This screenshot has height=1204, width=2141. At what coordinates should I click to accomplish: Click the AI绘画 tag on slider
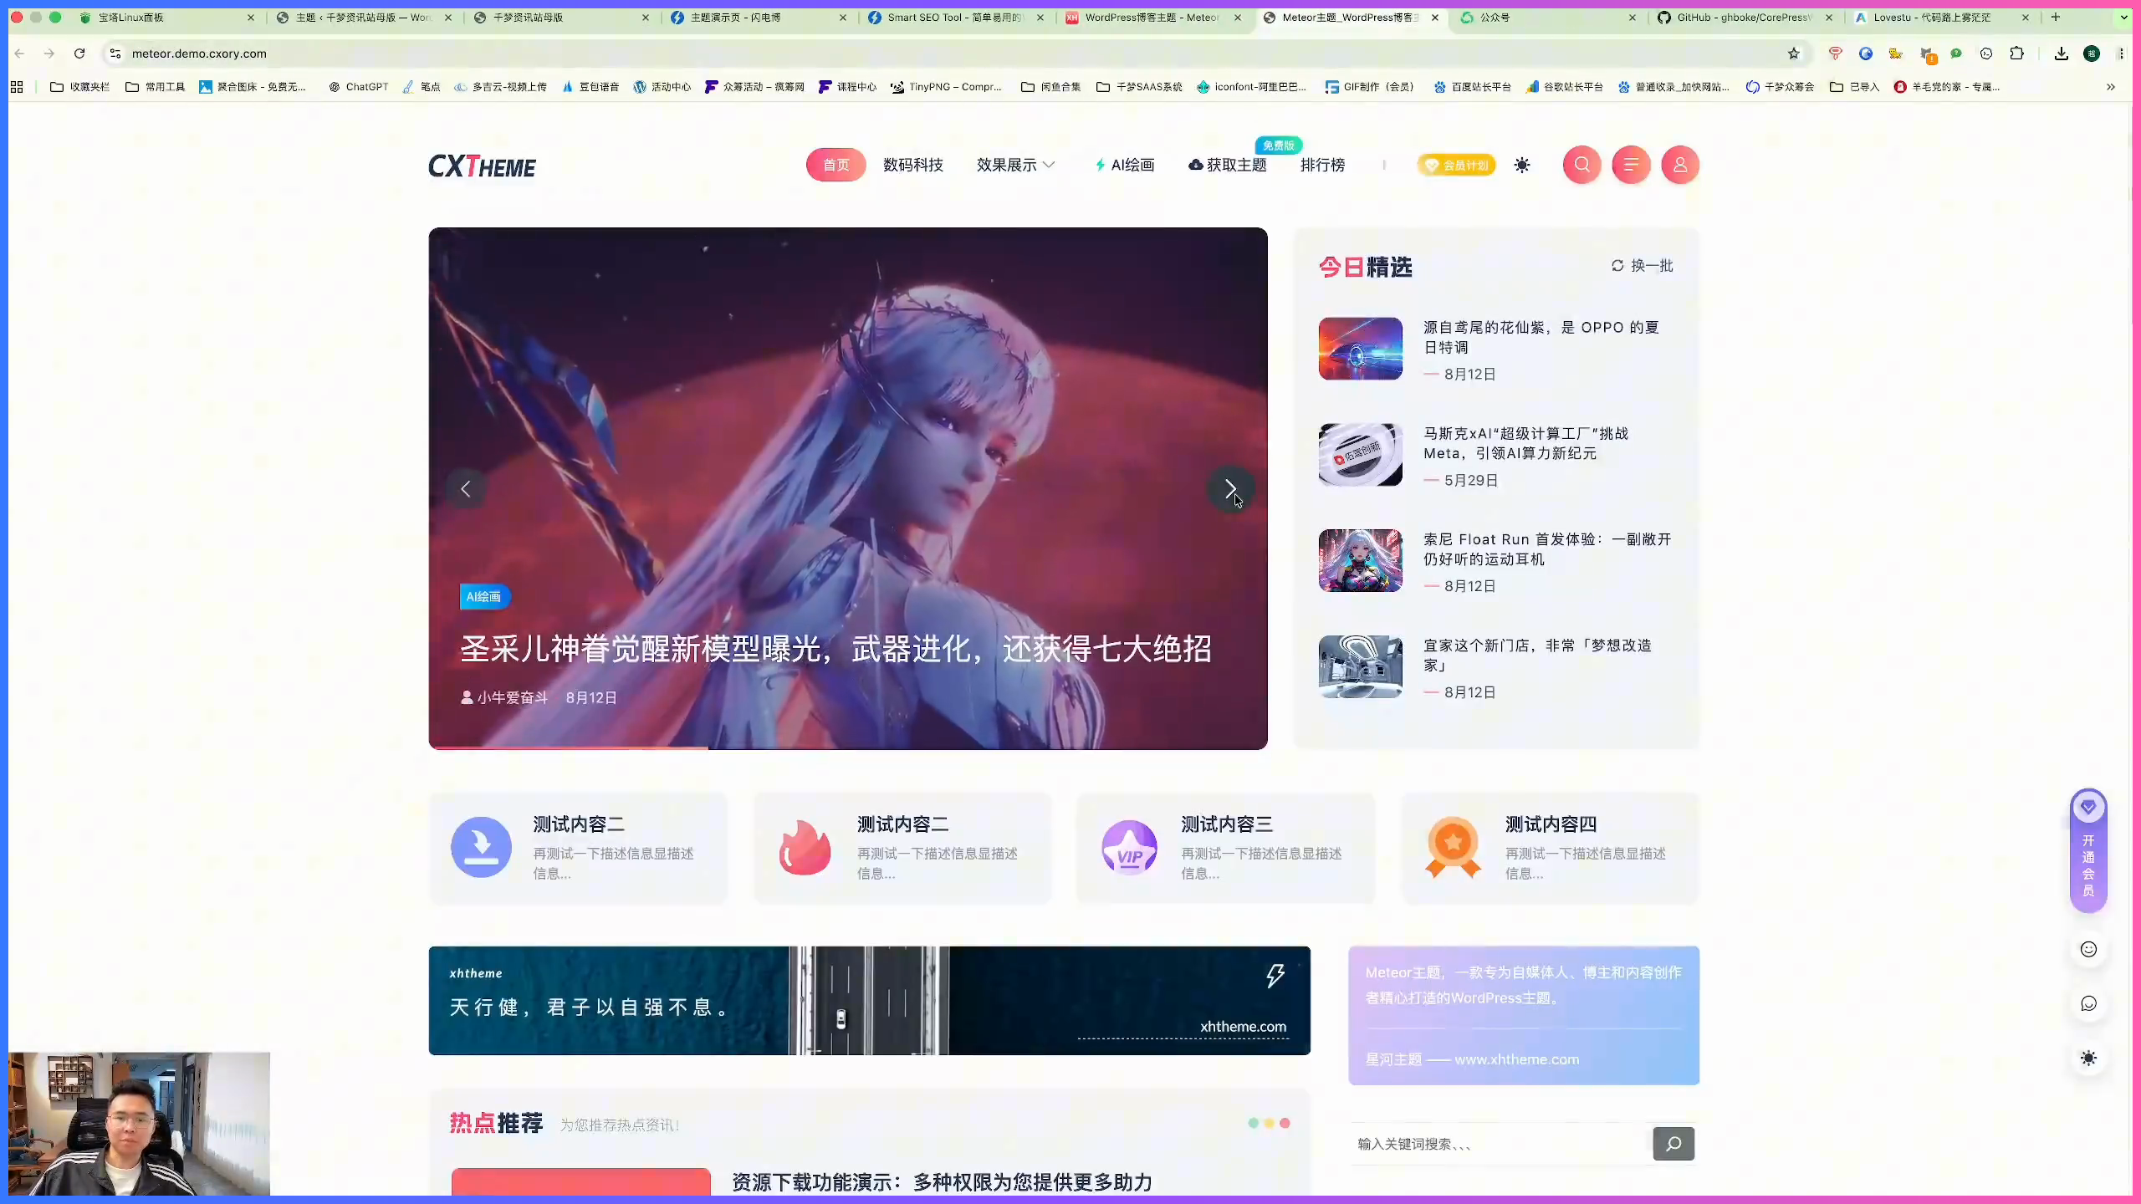tap(484, 597)
